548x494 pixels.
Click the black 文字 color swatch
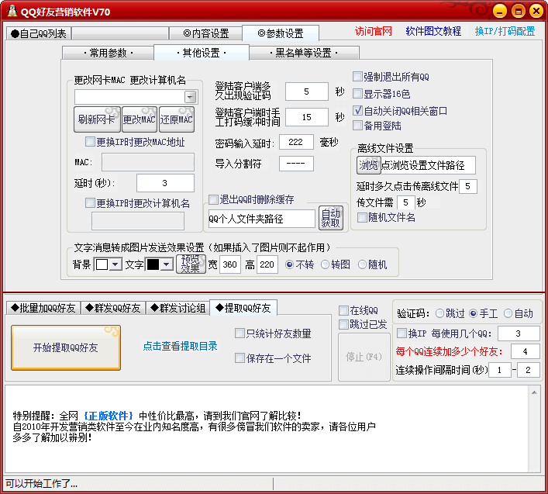click(153, 264)
